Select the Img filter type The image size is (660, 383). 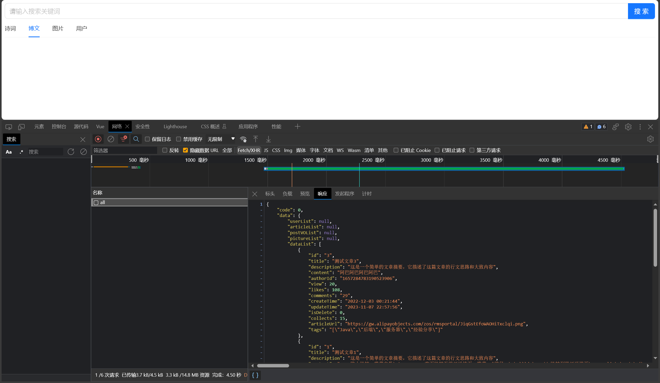[x=288, y=150]
